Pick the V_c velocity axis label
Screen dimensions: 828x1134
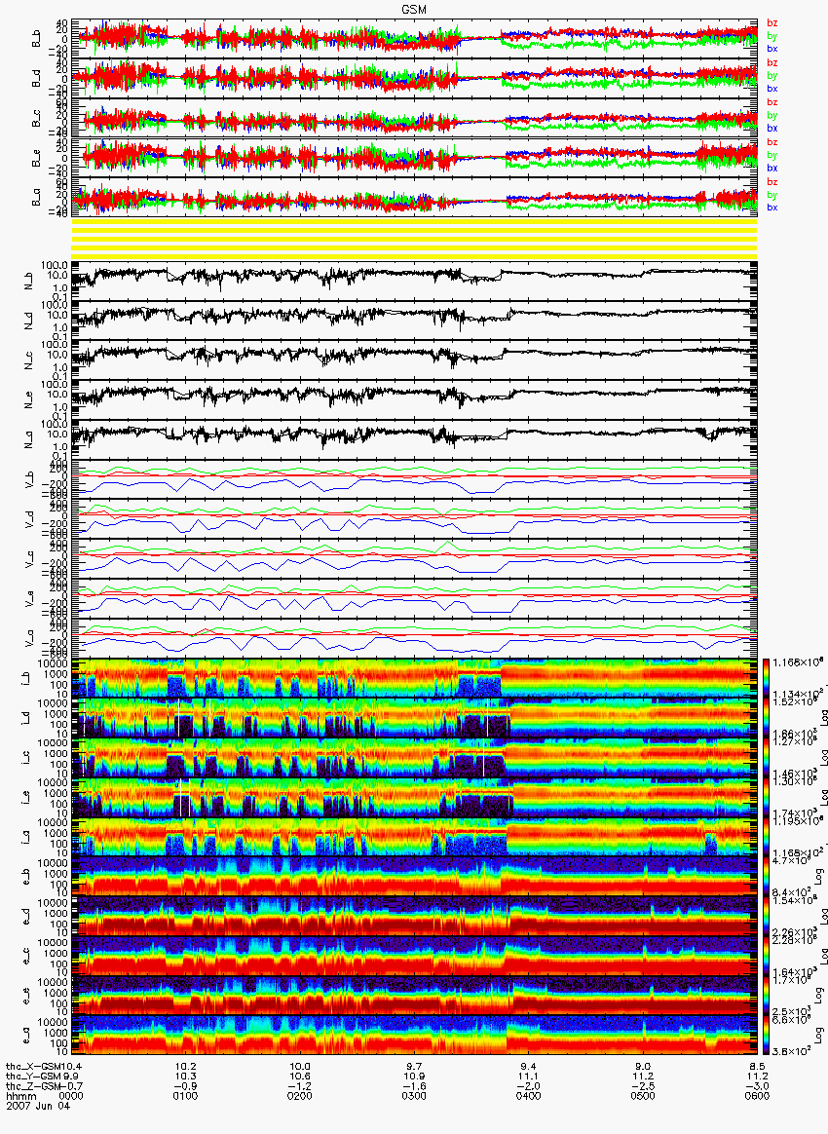(29, 559)
